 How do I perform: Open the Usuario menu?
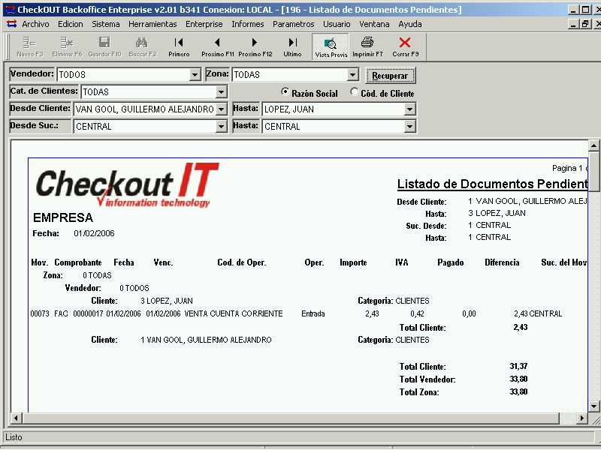[x=337, y=24]
